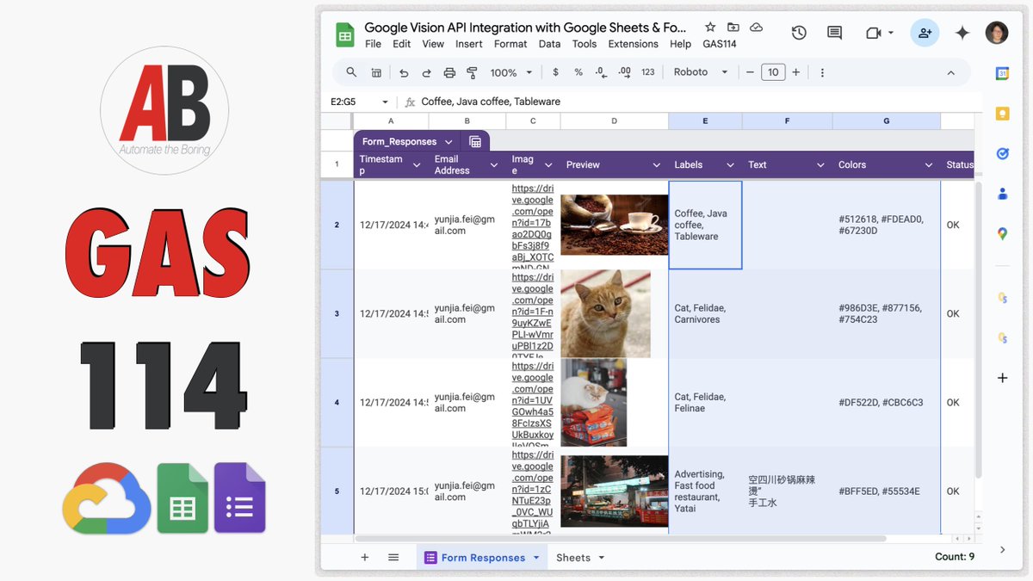Open Timestamp column filter dropdown

tap(417, 164)
